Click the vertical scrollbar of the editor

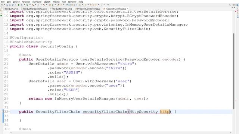pos(234,71)
